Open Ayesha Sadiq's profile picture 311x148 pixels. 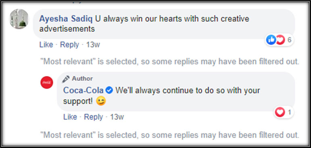coord(19,19)
